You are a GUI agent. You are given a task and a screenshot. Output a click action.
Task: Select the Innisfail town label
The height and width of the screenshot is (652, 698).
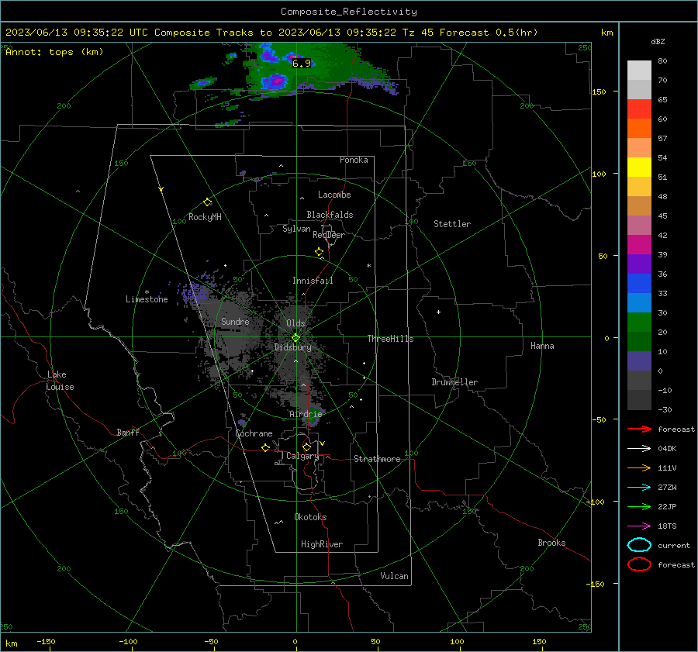tap(313, 281)
